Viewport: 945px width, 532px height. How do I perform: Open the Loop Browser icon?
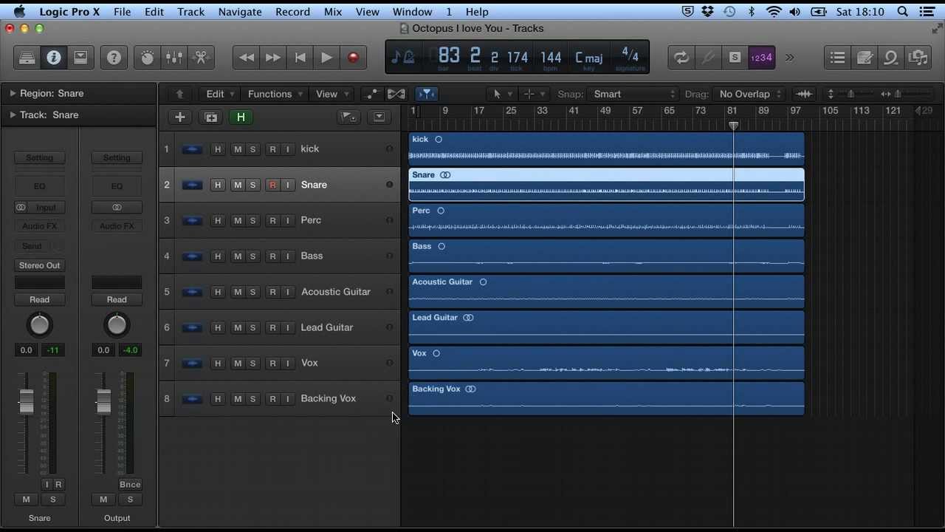coord(891,58)
